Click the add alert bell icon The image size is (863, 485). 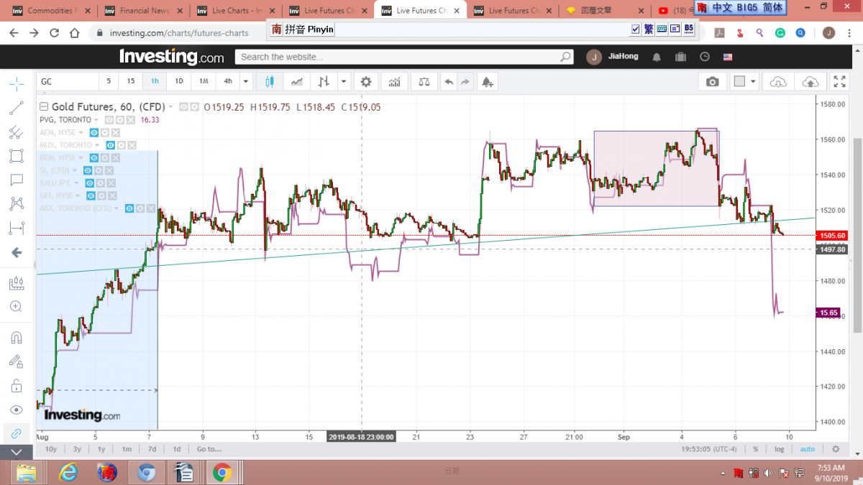[x=488, y=82]
